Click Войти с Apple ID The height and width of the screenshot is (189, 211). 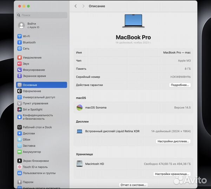pyautogui.click(x=33, y=25)
